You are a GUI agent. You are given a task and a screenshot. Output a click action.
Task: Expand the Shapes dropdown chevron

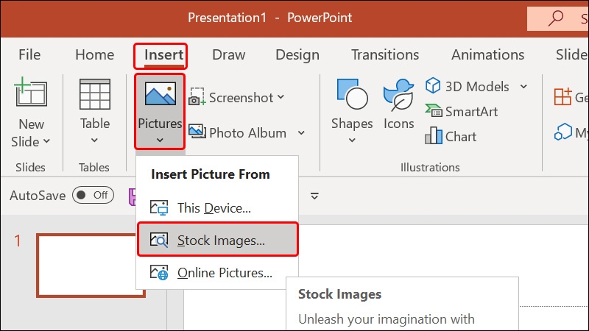click(x=352, y=140)
